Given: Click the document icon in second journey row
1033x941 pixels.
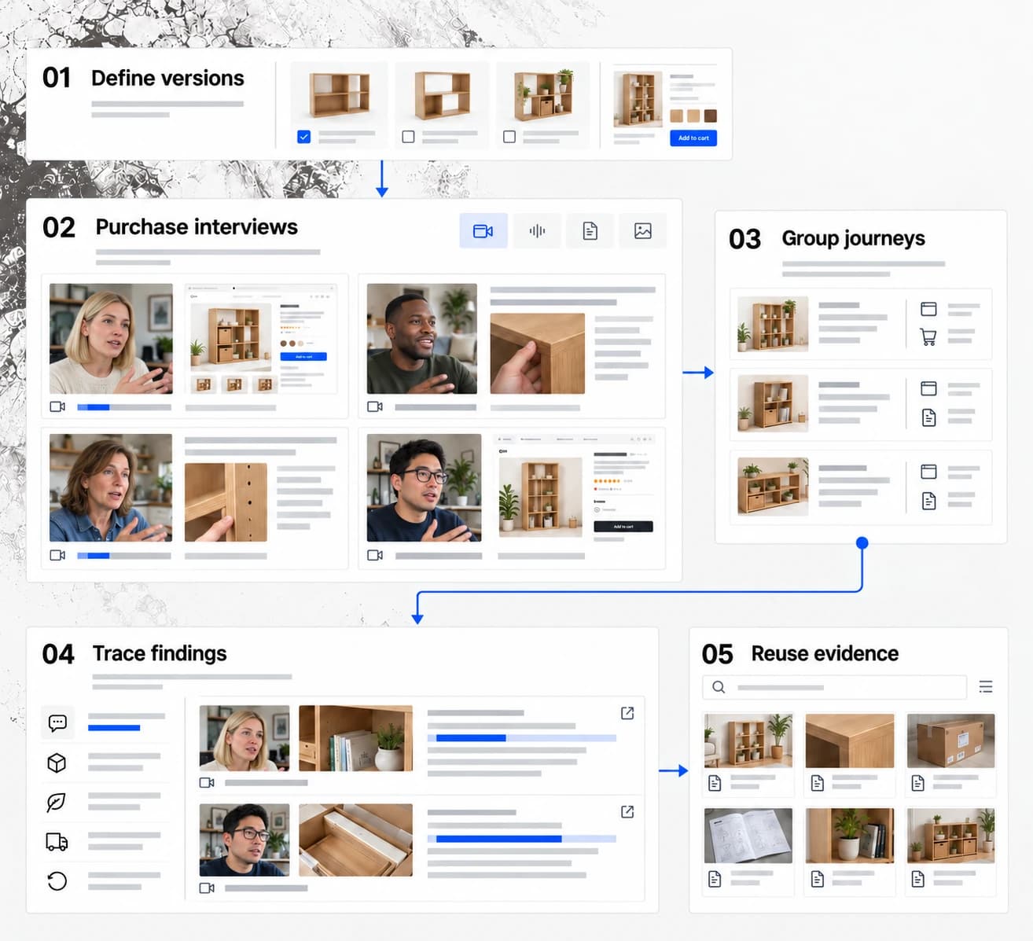Looking at the screenshot, I should pyautogui.click(x=928, y=417).
